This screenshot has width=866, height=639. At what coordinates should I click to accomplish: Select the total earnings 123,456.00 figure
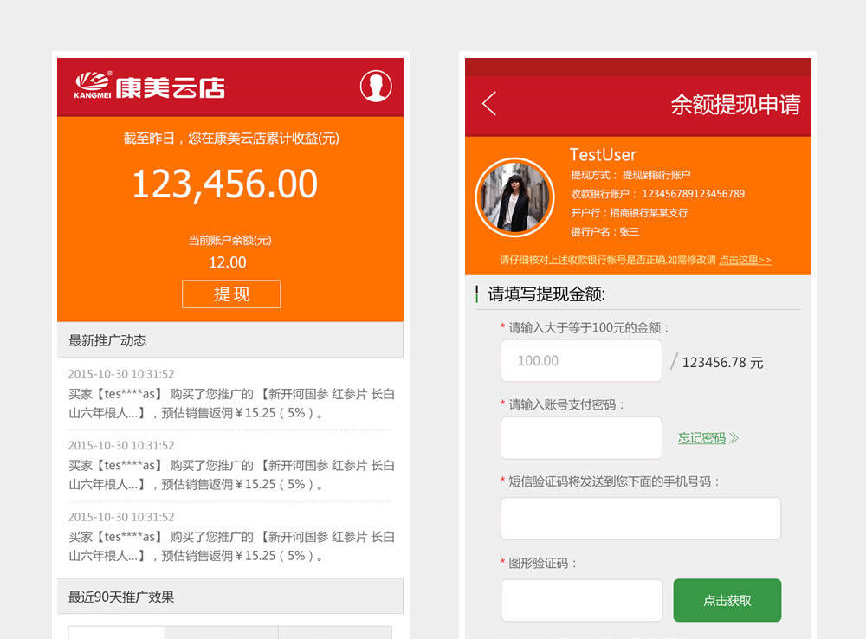click(x=225, y=184)
